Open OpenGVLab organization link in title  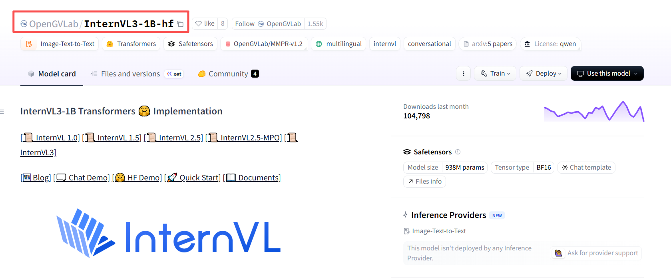pyautogui.click(x=54, y=24)
